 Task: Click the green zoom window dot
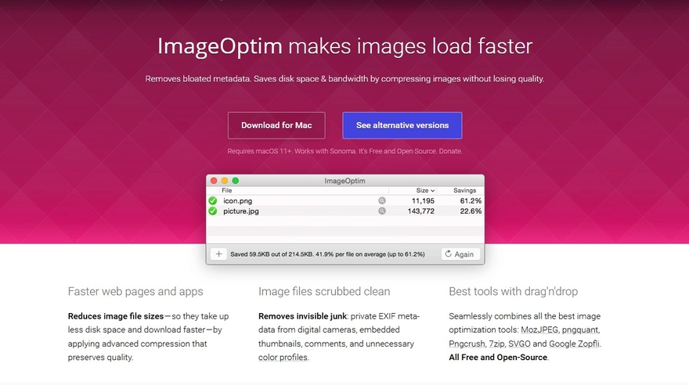coord(236,181)
